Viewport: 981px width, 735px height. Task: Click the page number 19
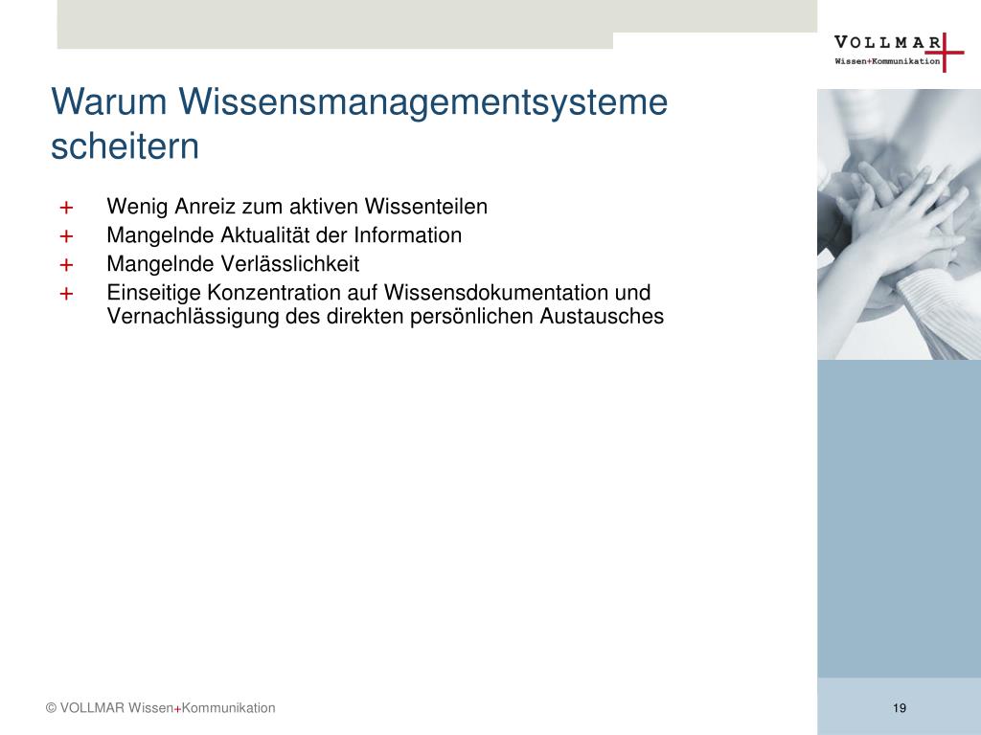(900, 708)
